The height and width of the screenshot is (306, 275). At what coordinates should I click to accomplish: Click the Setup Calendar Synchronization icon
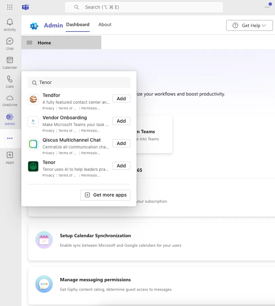44,240
